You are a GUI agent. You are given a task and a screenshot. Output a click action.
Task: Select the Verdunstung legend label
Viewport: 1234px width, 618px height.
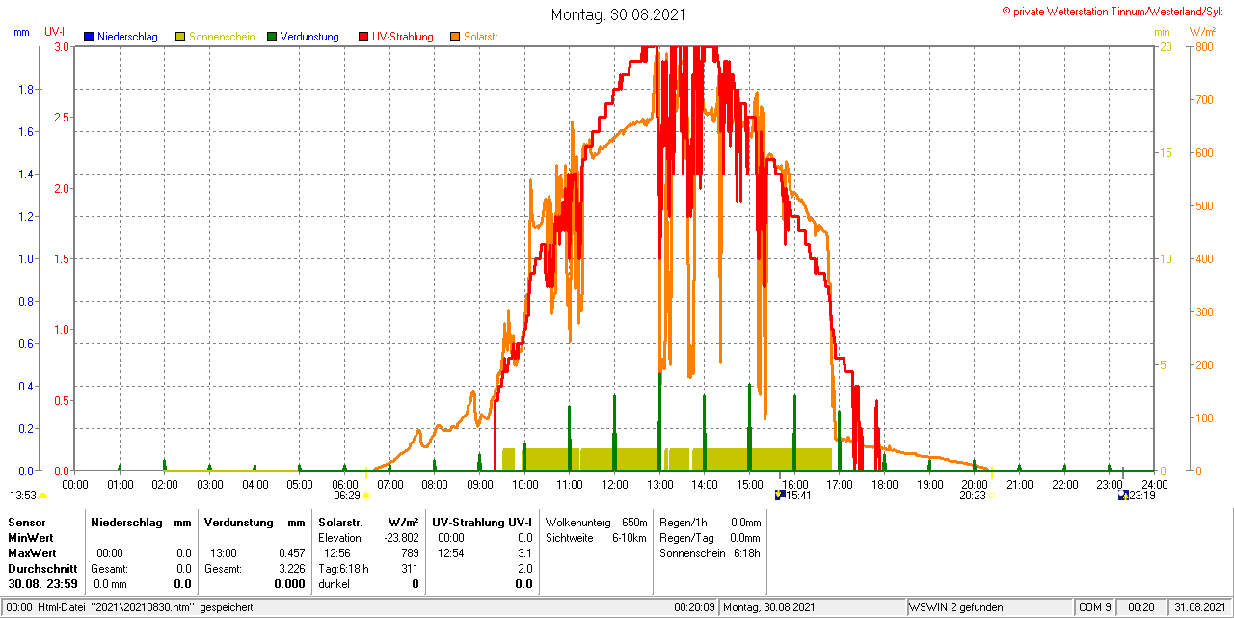[x=309, y=37]
